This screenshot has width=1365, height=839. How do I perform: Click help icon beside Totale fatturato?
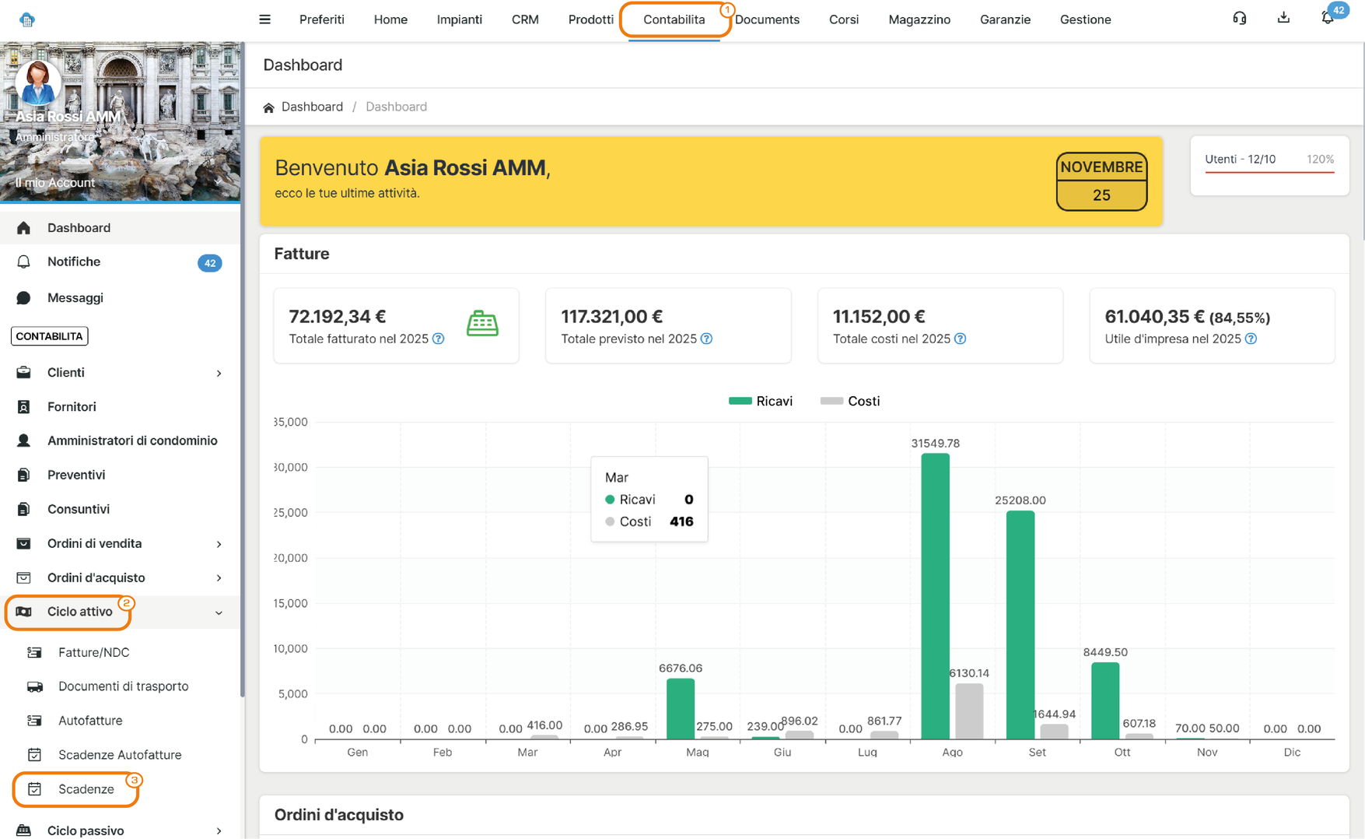pyautogui.click(x=439, y=339)
